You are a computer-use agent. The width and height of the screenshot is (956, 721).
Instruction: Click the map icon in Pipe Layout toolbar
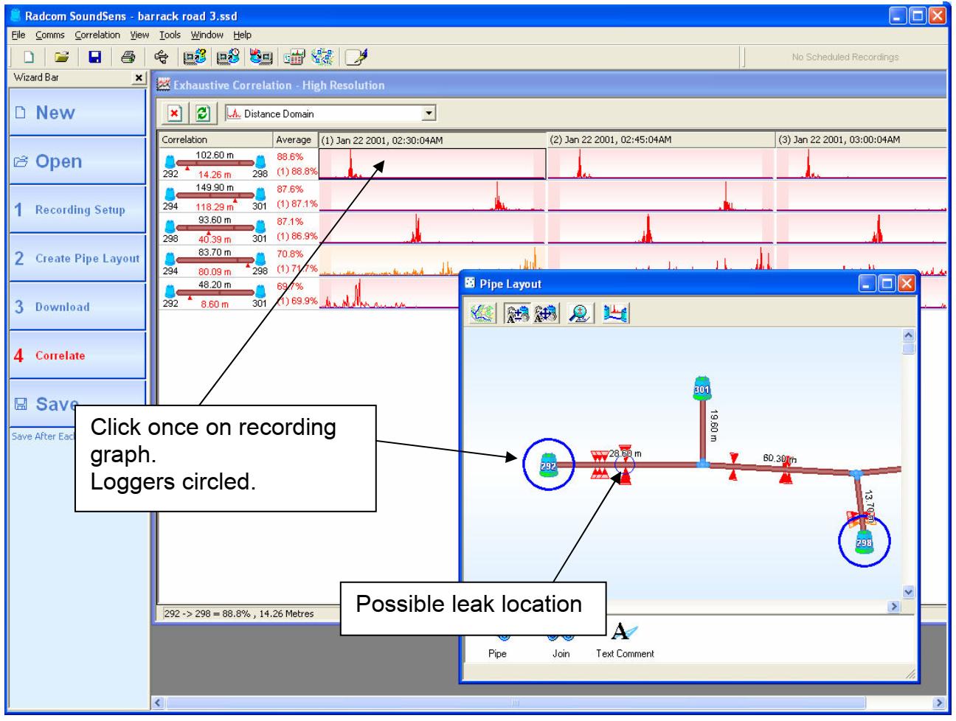click(483, 314)
